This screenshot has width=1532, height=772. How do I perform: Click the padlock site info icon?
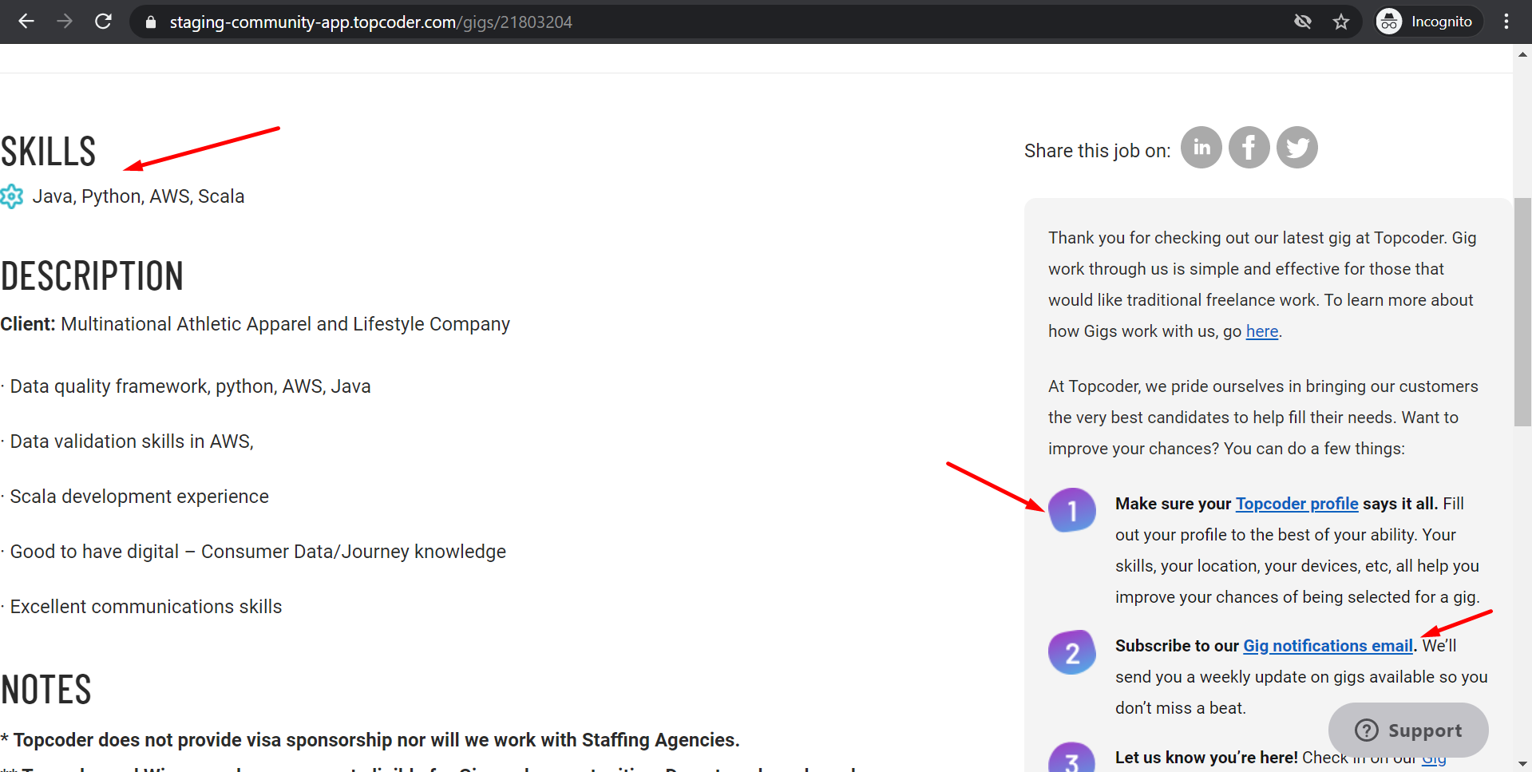[x=150, y=22]
